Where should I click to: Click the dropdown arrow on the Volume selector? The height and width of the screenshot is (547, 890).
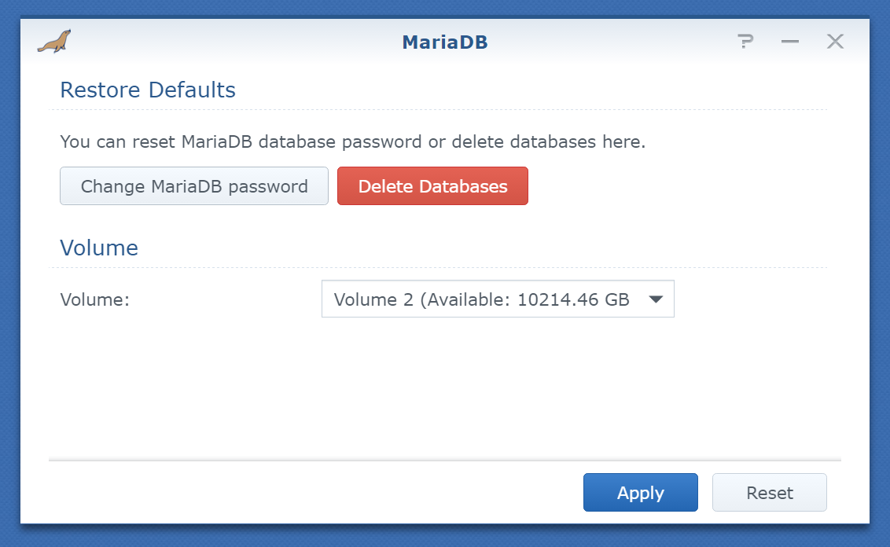[x=656, y=299]
